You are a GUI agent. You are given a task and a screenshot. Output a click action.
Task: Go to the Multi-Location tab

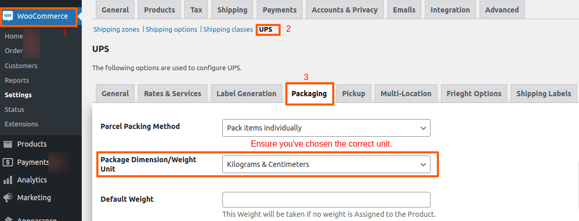[406, 94]
